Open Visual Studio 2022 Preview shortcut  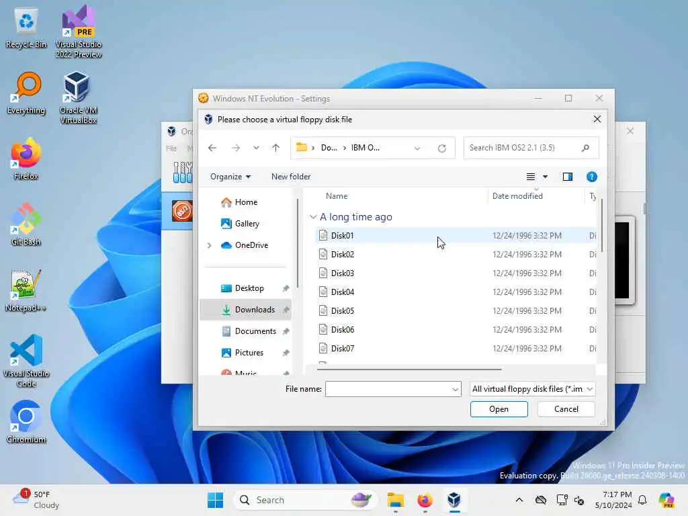(x=79, y=32)
